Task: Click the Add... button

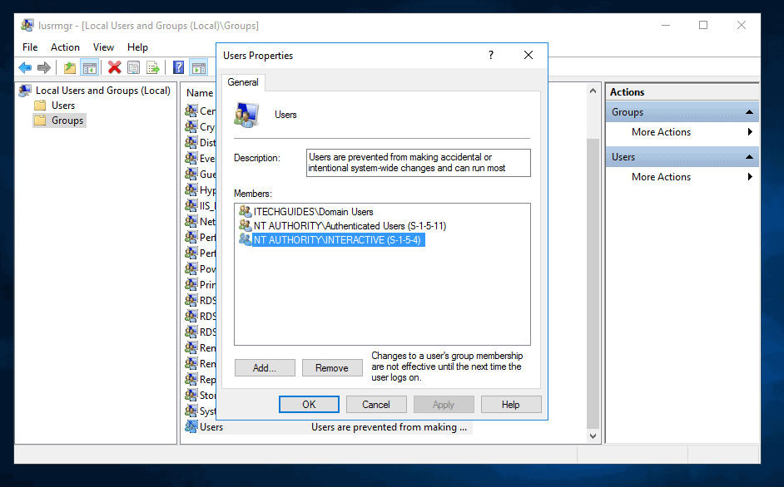Action: coord(265,368)
